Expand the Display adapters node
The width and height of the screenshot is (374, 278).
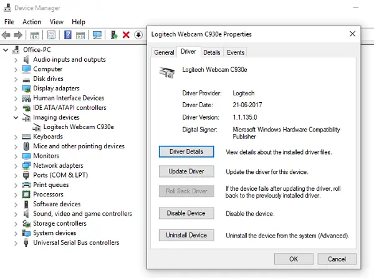pyautogui.click(x=16, y=89)
